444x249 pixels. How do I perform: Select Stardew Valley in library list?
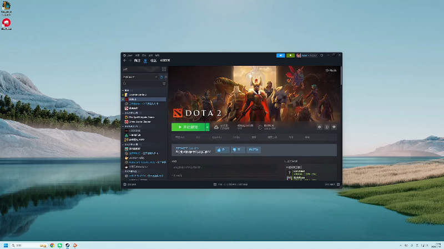point(137,158)
